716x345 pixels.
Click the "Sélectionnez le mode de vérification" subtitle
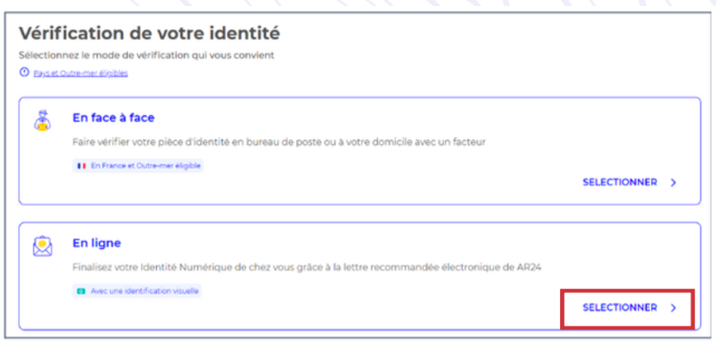click(x=146, y=55)
